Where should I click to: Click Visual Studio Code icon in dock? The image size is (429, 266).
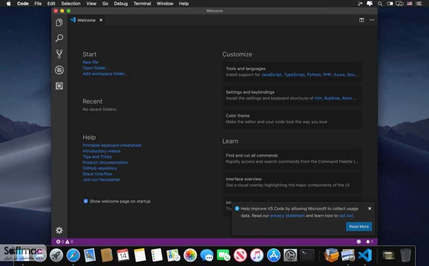click(365, 255)
